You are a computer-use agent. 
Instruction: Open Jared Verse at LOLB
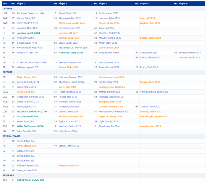tap(26, 92)
